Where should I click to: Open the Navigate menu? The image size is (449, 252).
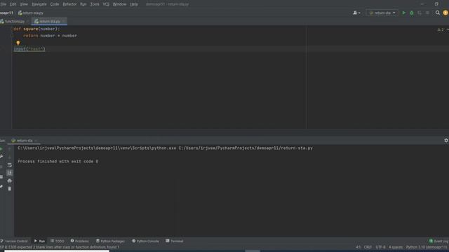pos(39,4)
